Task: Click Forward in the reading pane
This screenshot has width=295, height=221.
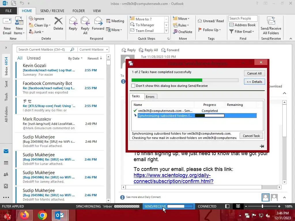Action: click(x=170, y=50)
